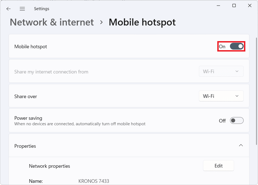Click the Share over dropdown chevron

point(236,96)
